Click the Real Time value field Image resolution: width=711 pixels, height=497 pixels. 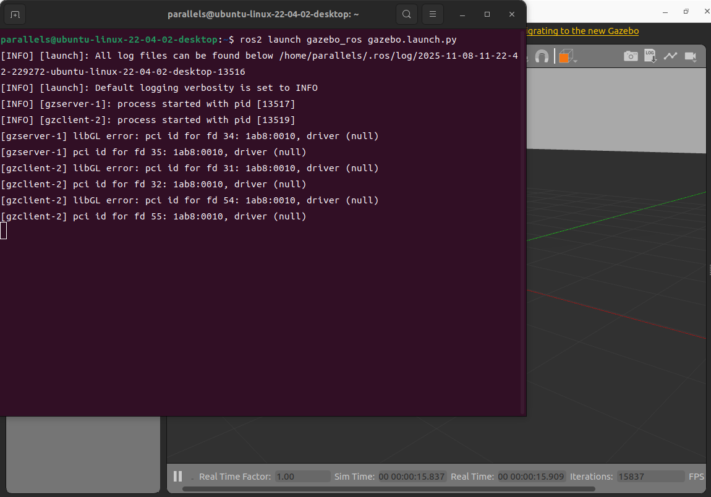(x=530, y=477)
